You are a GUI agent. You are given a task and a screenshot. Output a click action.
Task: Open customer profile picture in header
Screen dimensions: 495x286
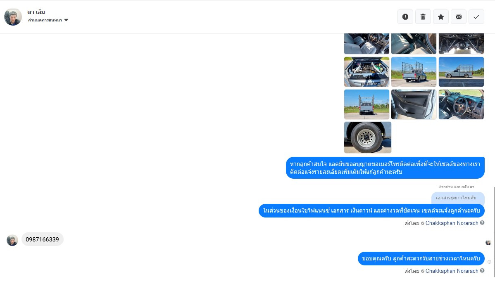point(13,17)
